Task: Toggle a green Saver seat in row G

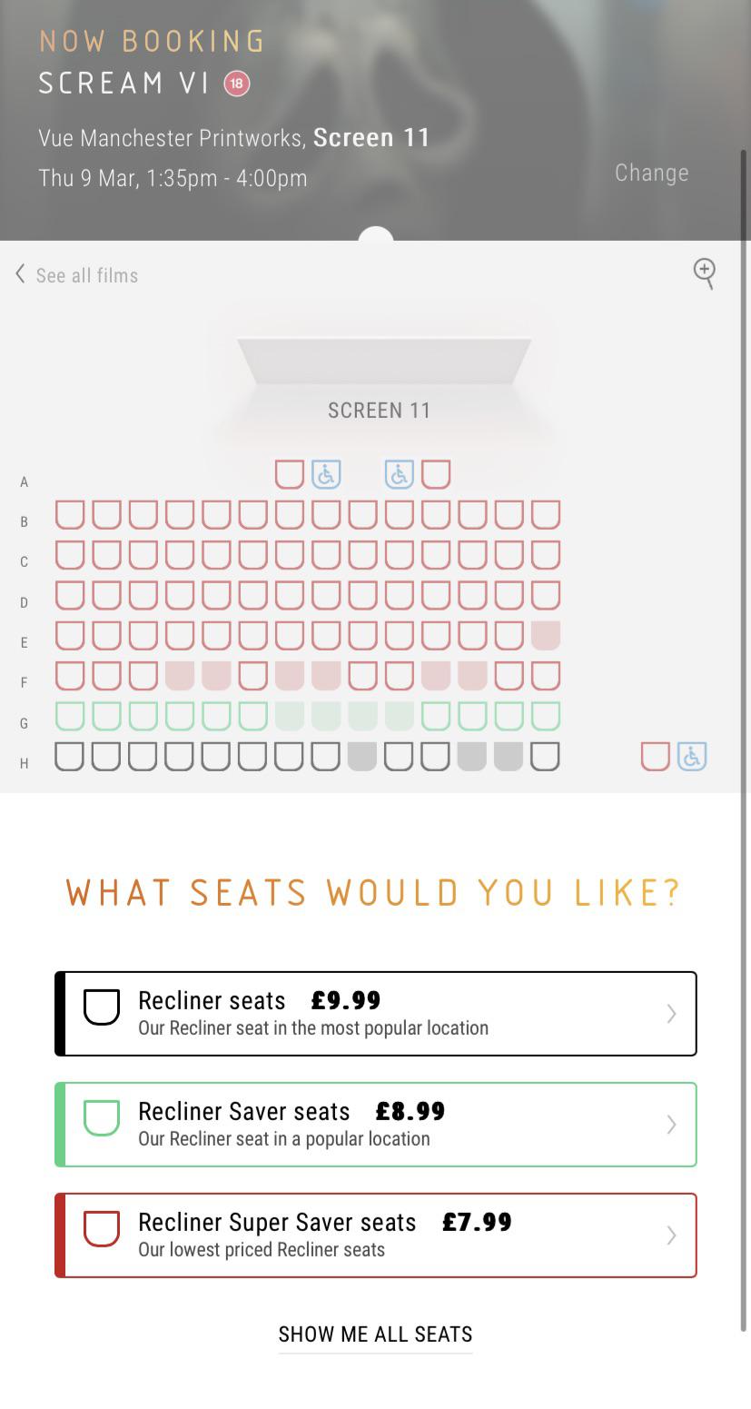Action: pyautogui.click(x=69, y=715)
